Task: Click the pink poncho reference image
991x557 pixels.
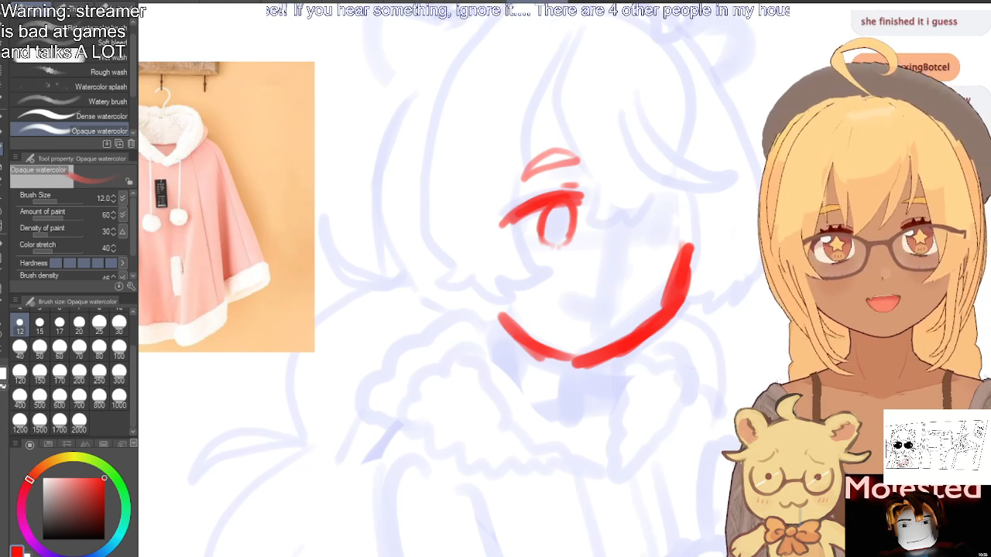Action: pyautogui.click(x=227, y=207)
